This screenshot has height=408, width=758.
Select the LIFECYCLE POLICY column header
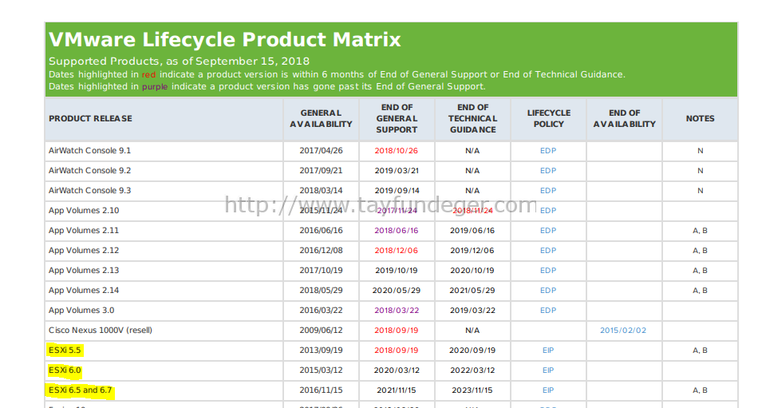tap(549, 119)
